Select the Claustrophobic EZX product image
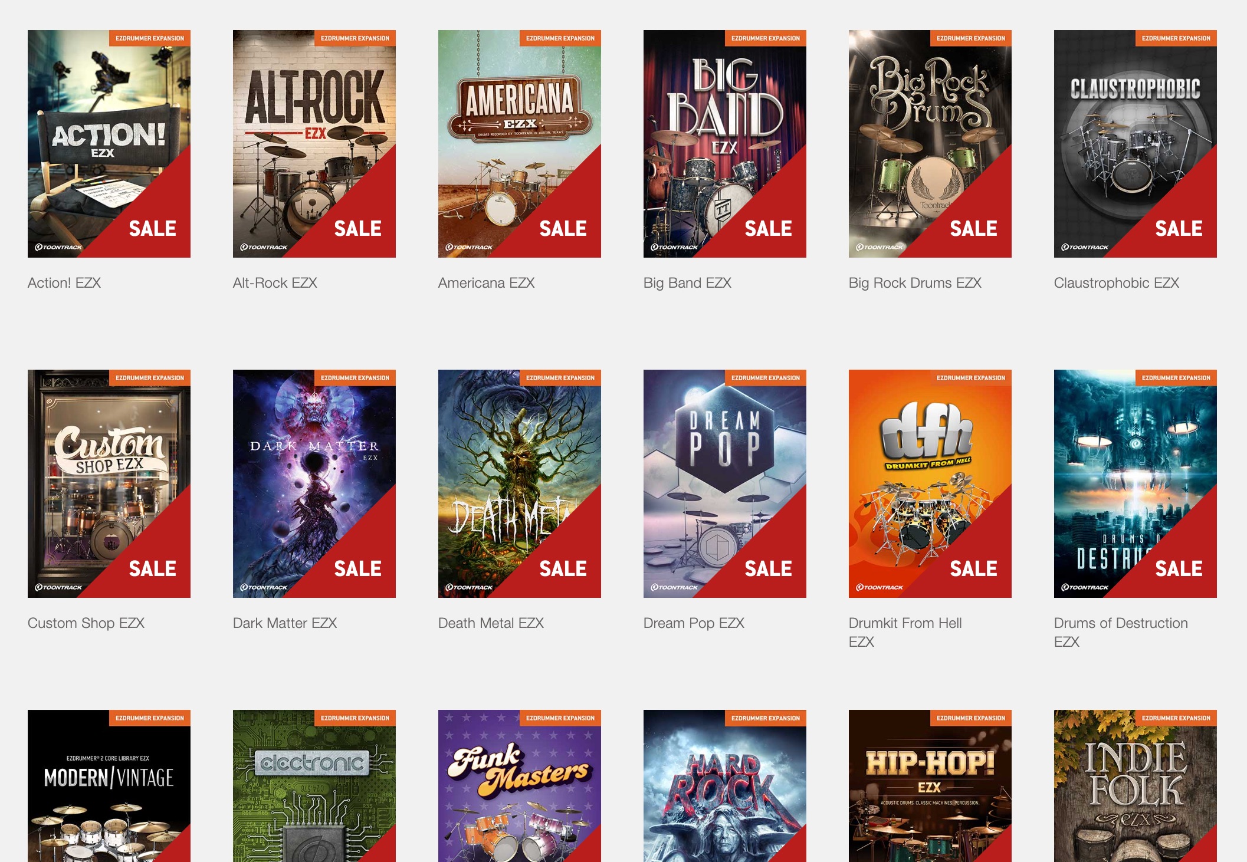Viewport: 1247px width, 862px height. tap(1136, 144)
